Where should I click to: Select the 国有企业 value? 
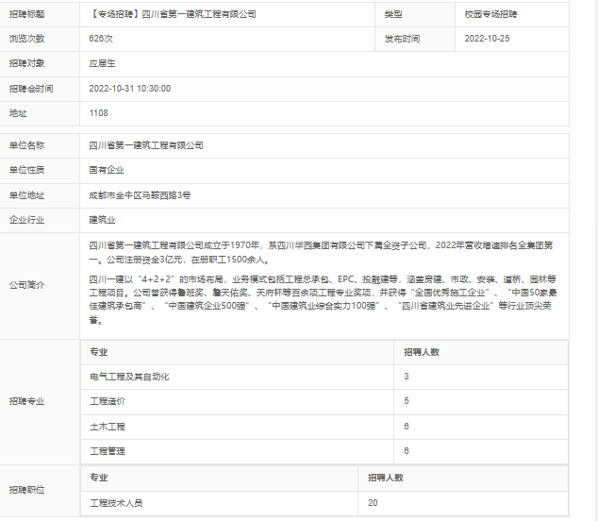pyautogui.click(x=107, y=170)
